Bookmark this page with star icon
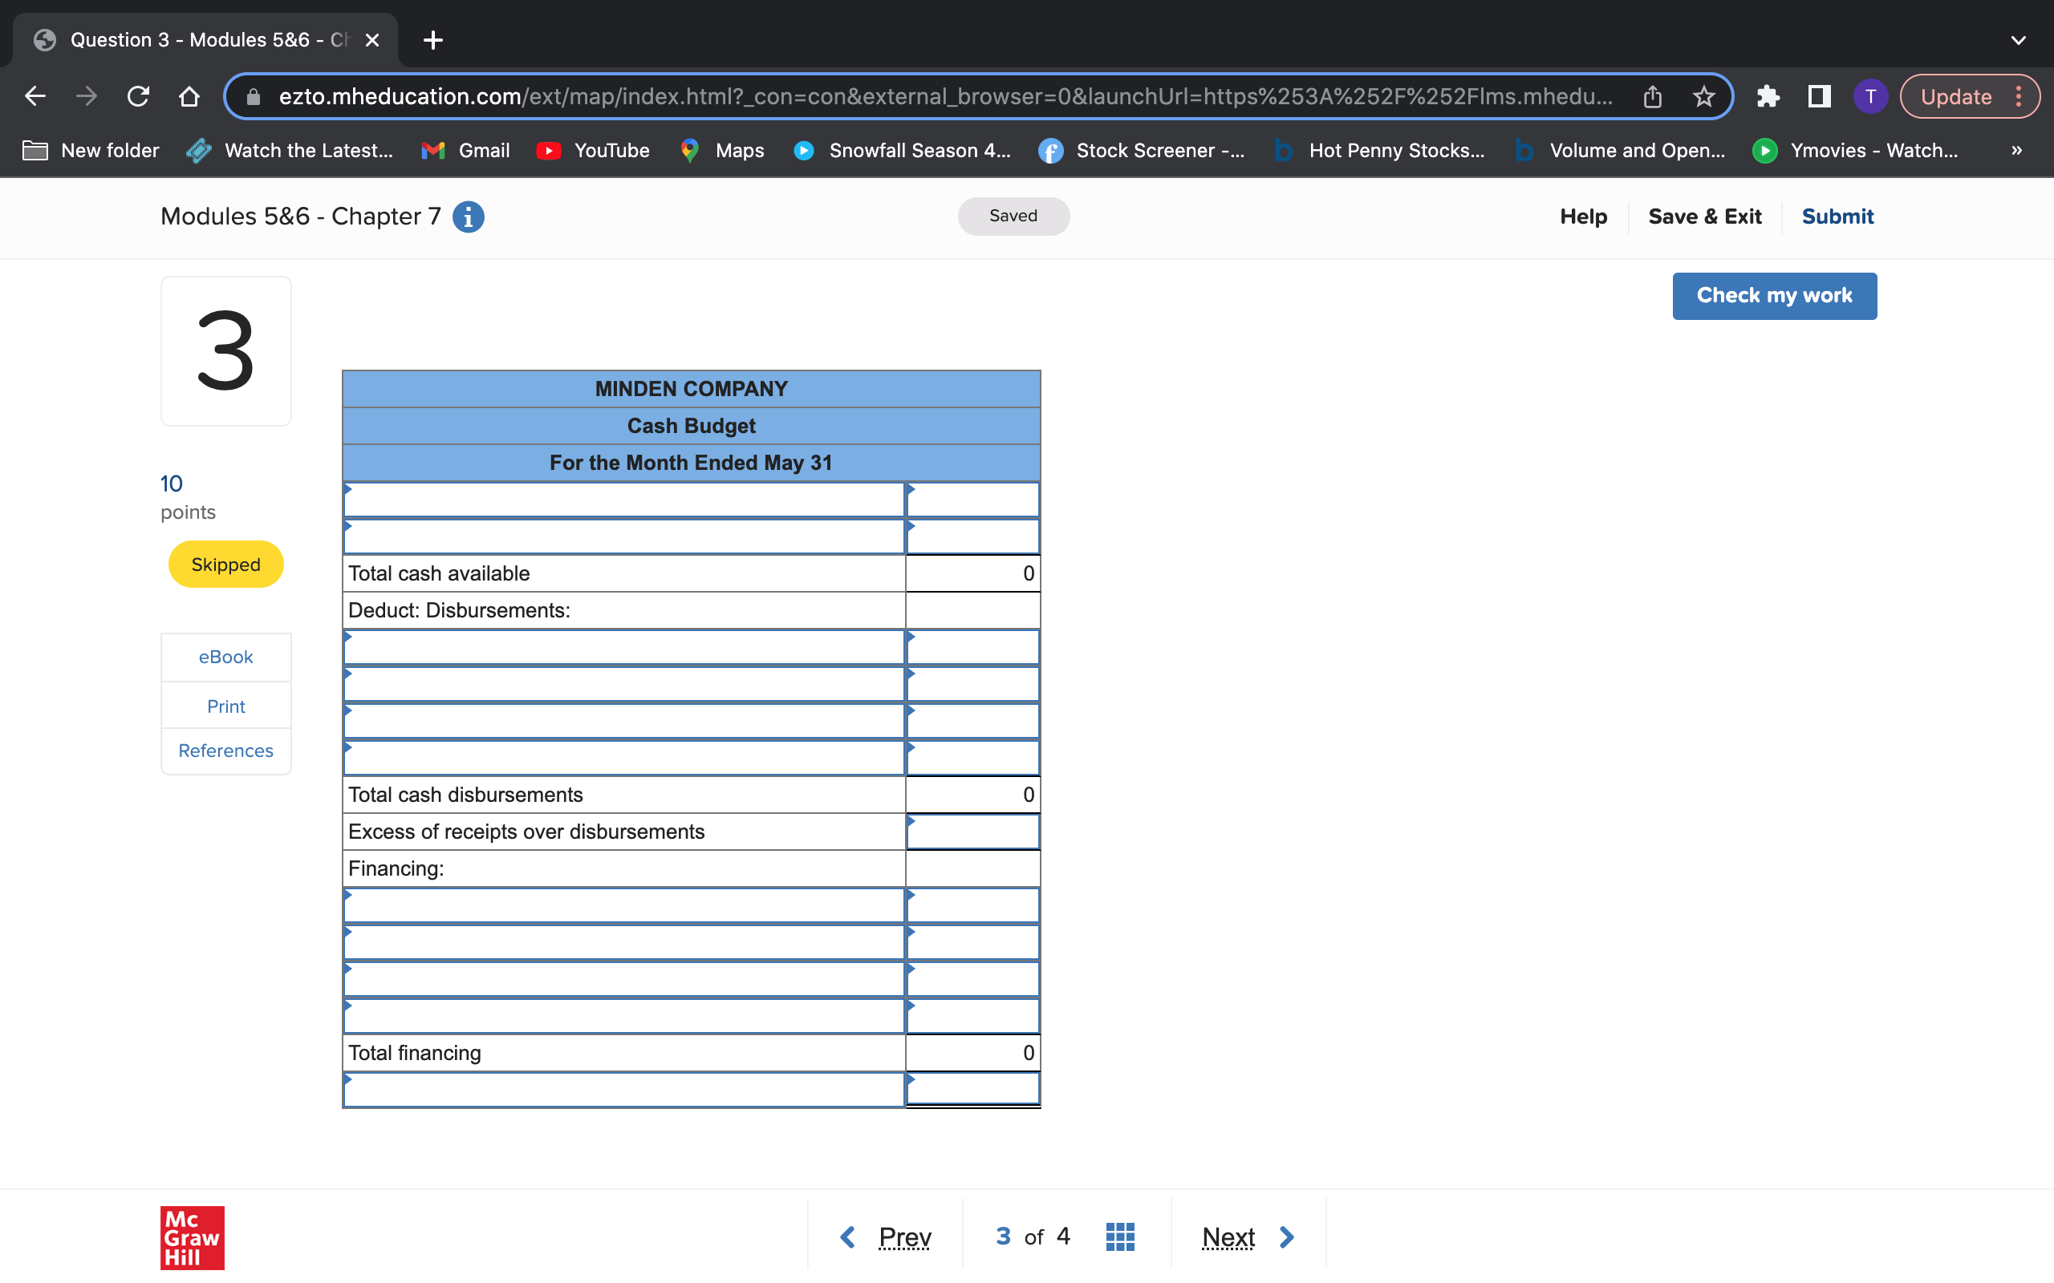 pos(1703,97)
